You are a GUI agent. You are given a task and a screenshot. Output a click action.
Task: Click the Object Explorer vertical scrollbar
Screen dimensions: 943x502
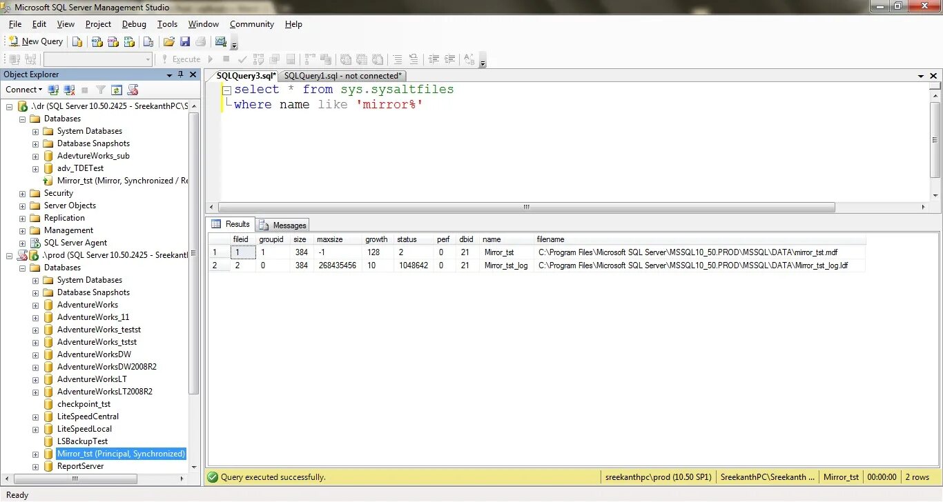[x=194, y=253]
